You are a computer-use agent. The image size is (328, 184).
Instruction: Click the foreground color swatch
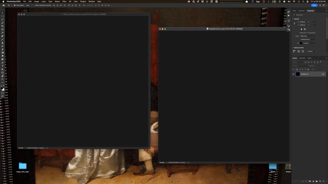2,88
